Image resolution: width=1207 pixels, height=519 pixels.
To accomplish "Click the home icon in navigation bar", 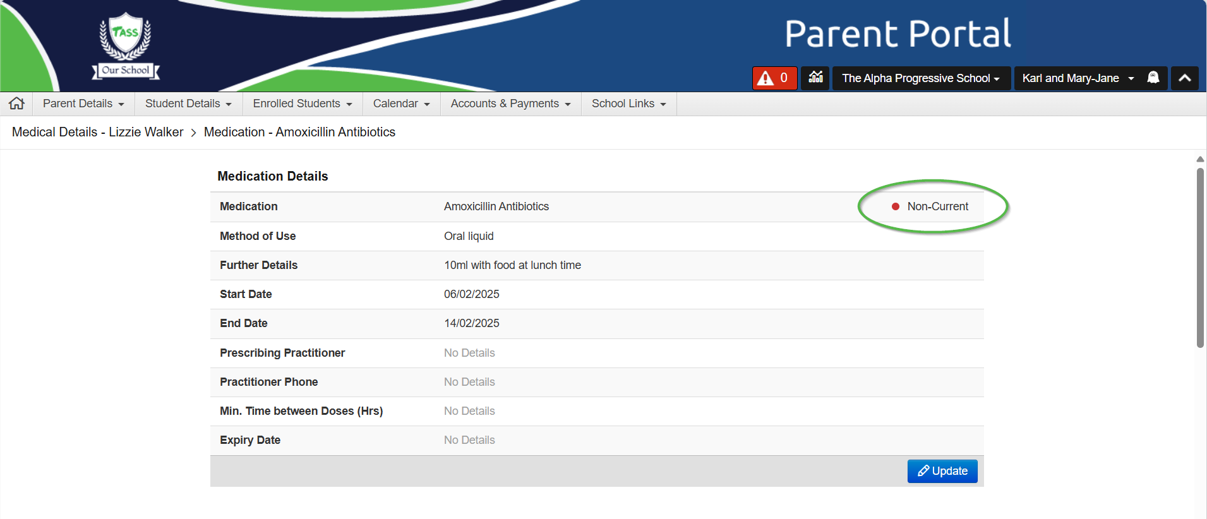I will click(17, 104).
